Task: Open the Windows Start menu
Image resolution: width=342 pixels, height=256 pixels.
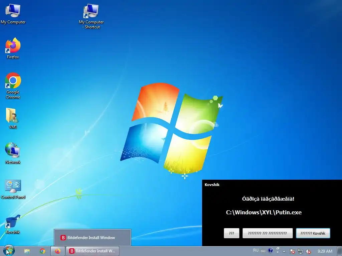Action: coord(9,251)
